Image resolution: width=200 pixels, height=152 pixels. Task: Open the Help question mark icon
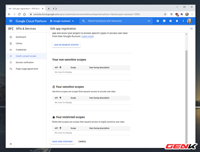coord(171,21)
